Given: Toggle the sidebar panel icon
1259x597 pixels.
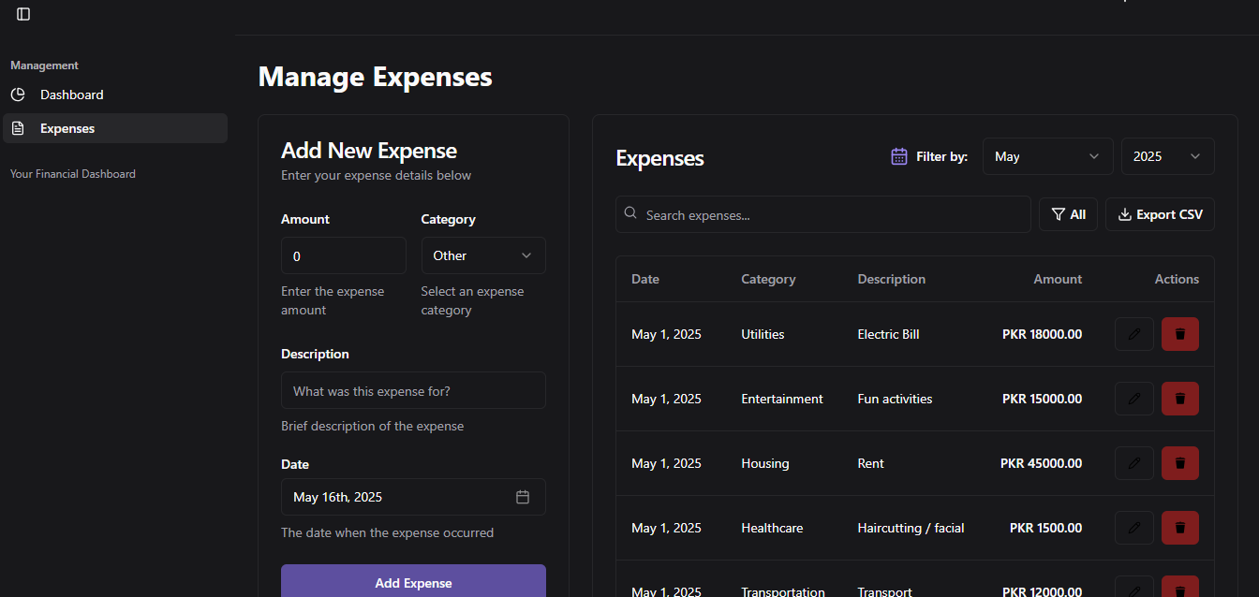Looking at the screenshot, I should tap(23, 14).
